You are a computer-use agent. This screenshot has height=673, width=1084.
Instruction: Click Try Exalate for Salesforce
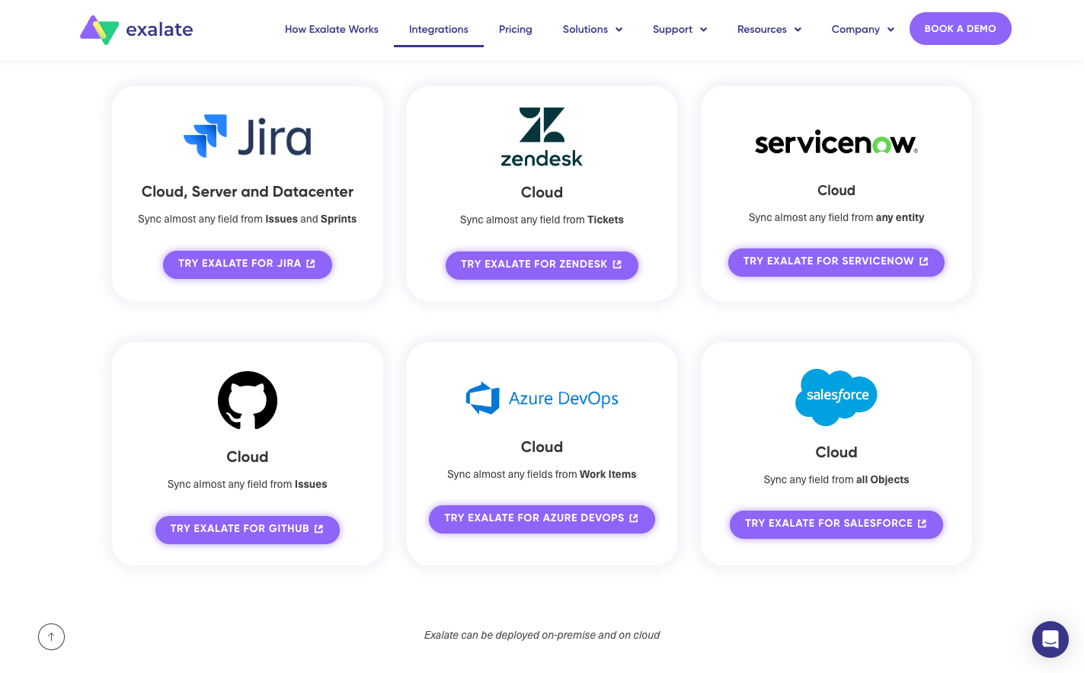pos(836,524)
